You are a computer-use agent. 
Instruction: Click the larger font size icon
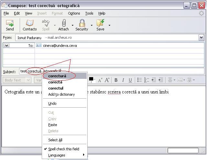coord(107,80)
